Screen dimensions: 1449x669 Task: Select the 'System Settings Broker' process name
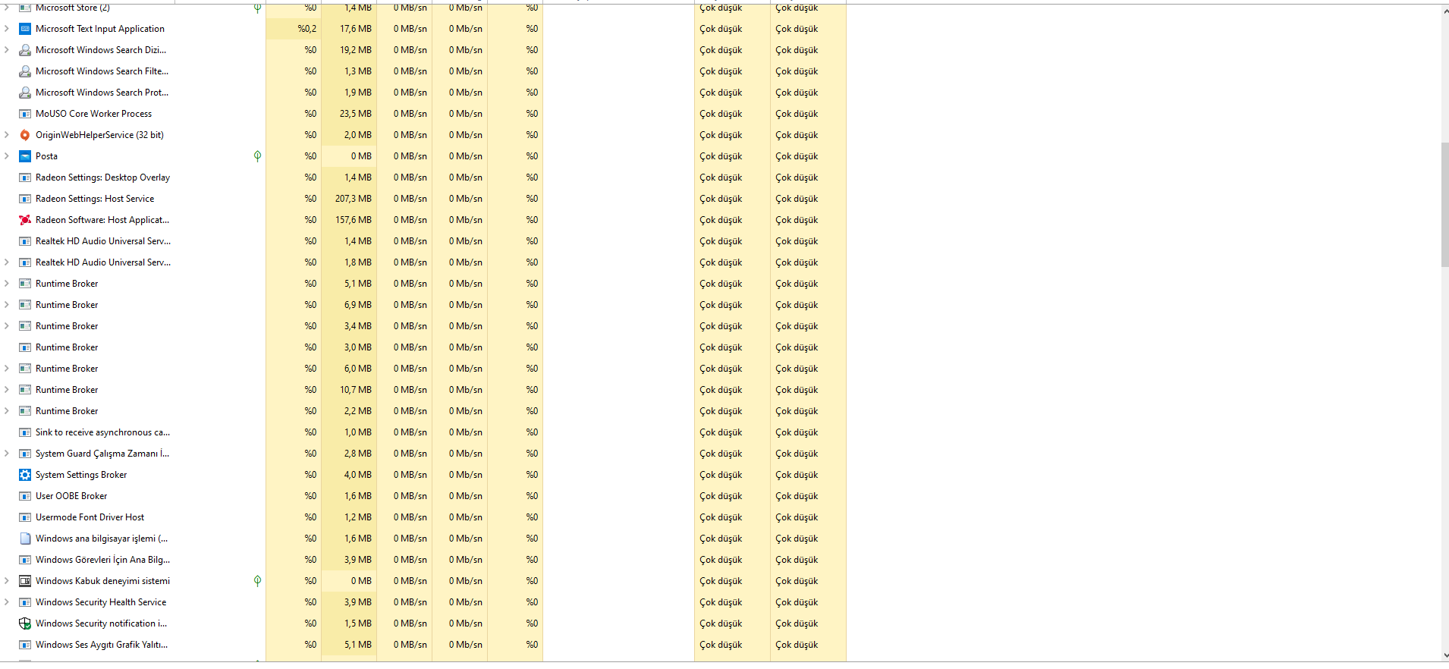pyautogui.click(x=81, y=475)
